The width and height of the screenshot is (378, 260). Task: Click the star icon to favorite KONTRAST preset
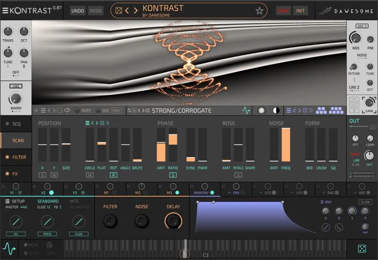(259, 11)
